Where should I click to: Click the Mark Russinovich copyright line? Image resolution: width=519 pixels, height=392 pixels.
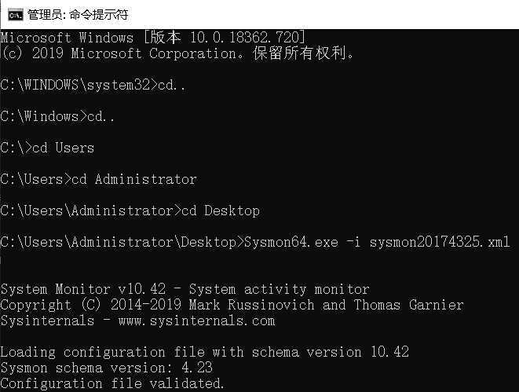click(232, 305)
